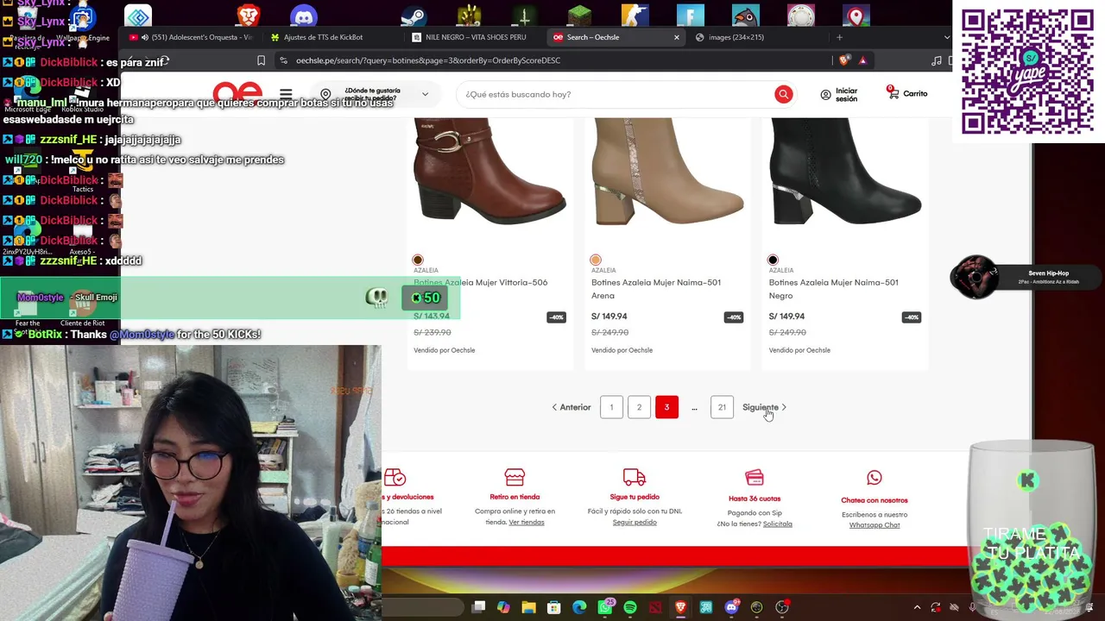Open Discord from the taskbar
The width and height of the screenshot is (1105, 621).
coord(731,607)
